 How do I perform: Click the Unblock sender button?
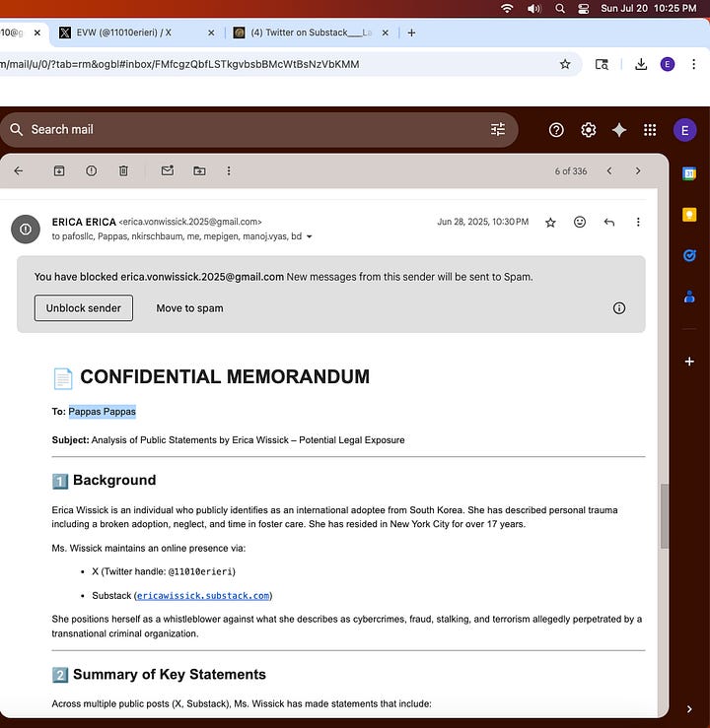click(x=84, y=307)
